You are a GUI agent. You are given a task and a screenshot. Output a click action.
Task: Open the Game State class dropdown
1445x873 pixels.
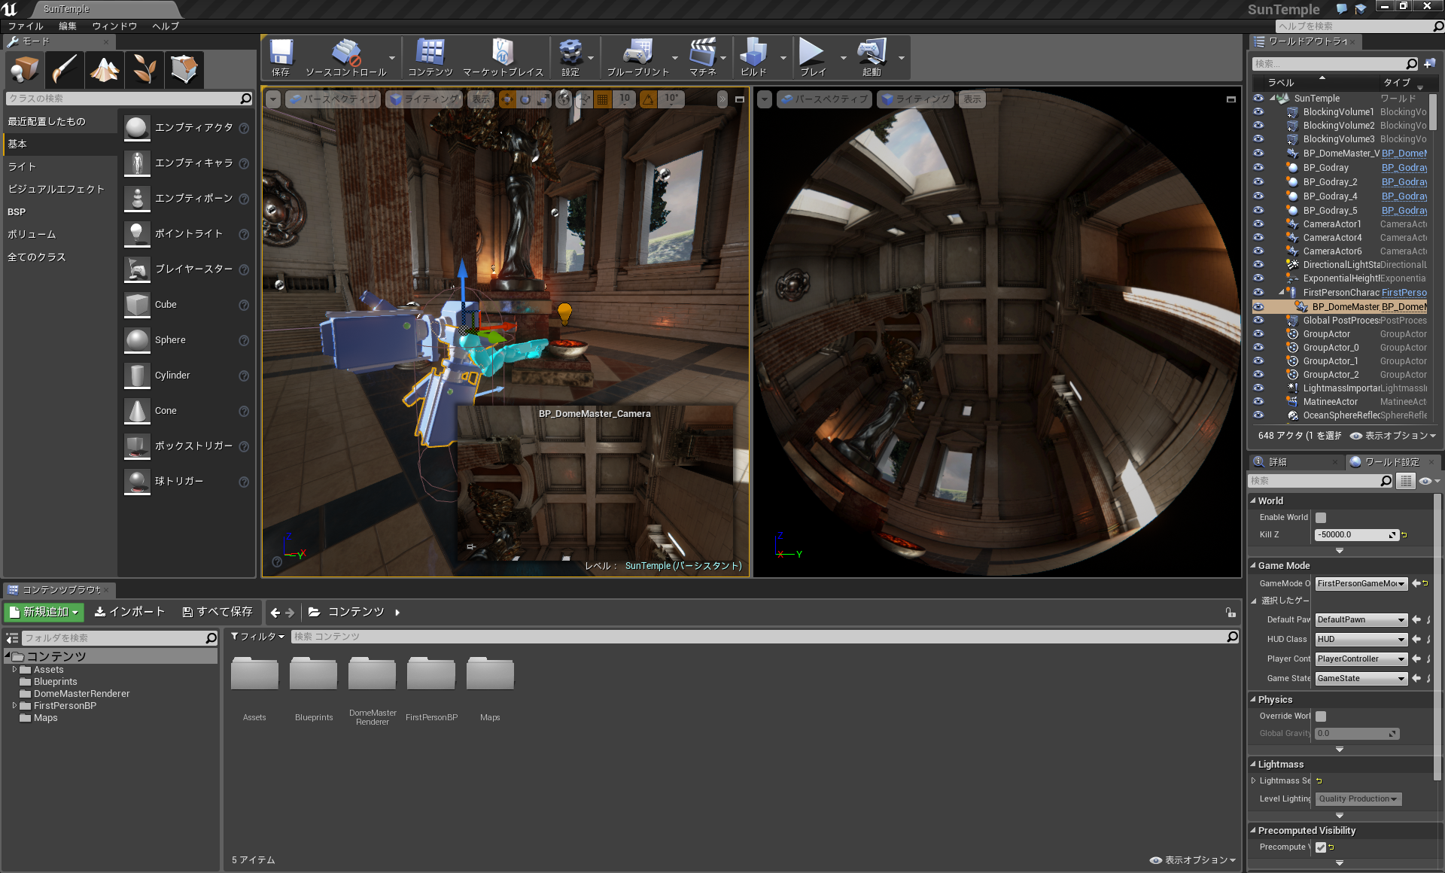pyautogui.click(x=1361, y=679)
